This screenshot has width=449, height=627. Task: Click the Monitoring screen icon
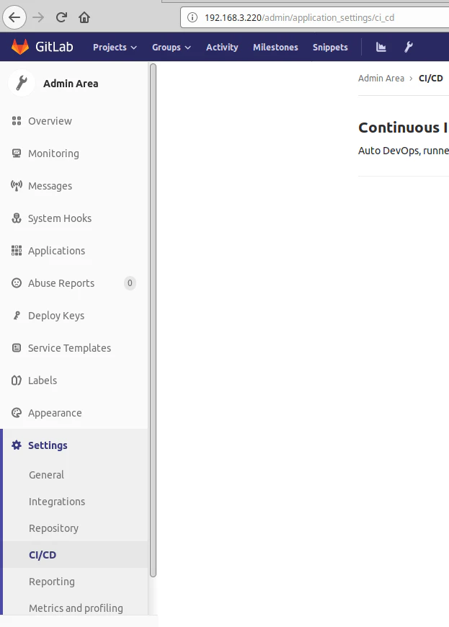[17, 154]
